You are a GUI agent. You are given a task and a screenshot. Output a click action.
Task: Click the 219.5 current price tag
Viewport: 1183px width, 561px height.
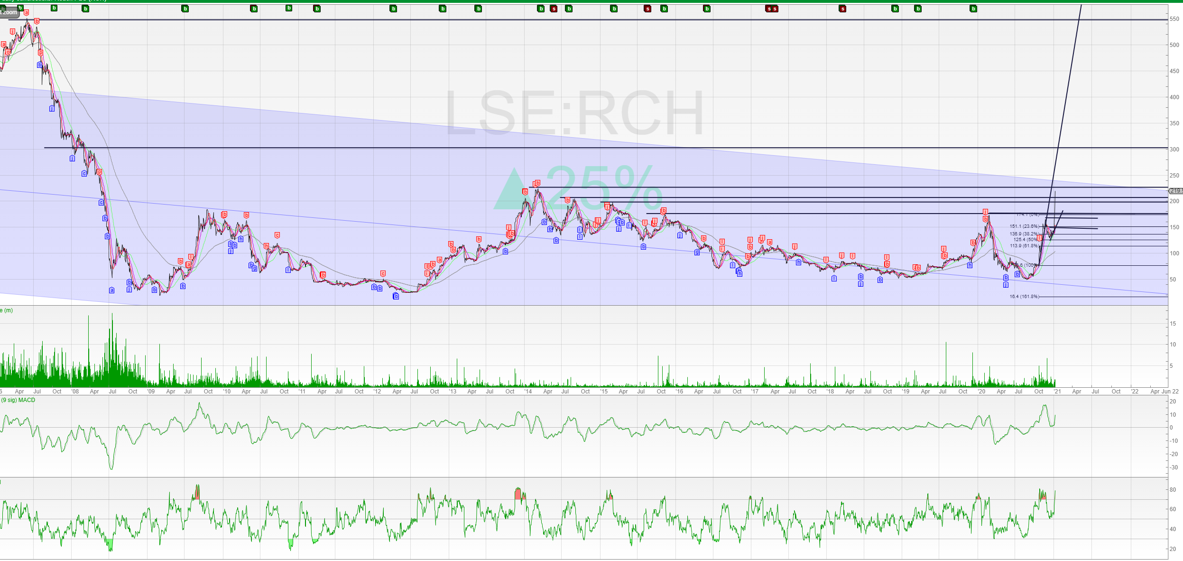point(1175,191)
